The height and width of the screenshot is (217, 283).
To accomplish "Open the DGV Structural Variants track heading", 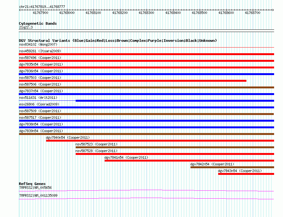I will click(118, 41).
